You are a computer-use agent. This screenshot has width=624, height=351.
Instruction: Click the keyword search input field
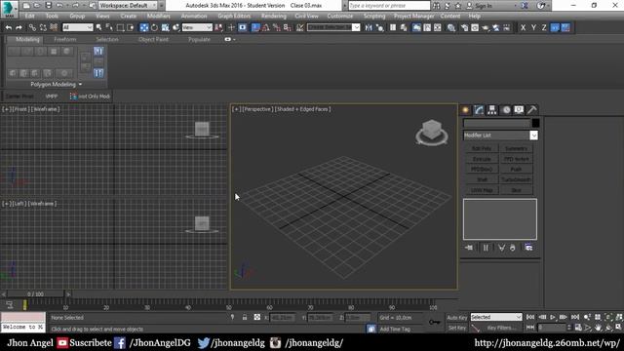click(x=389, y=6)
